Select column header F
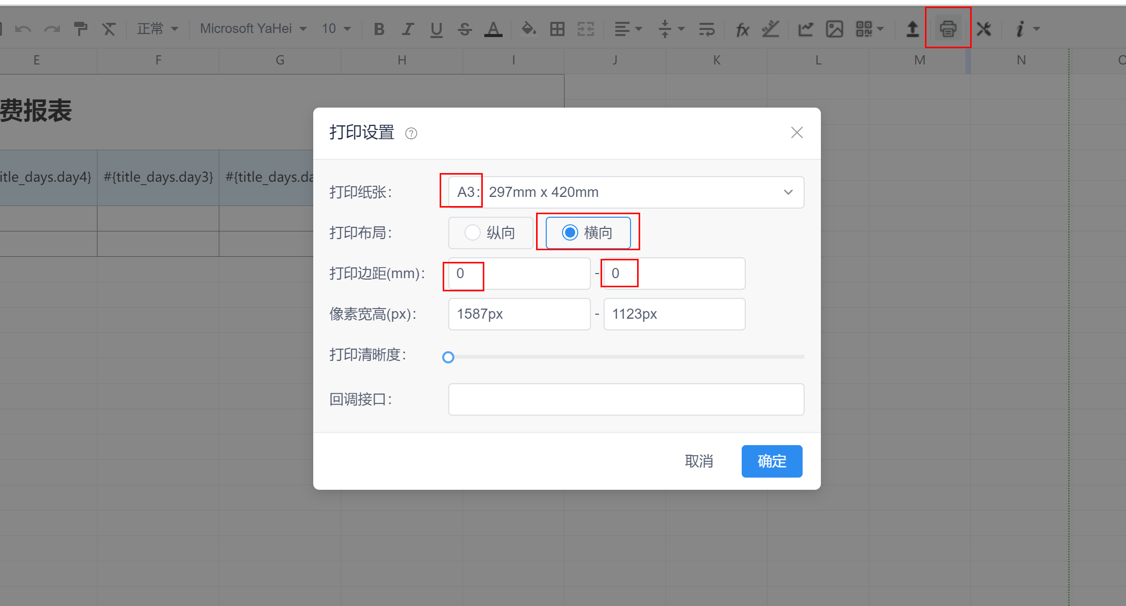 pos(158,60)
